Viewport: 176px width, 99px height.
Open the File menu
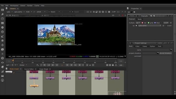[2, 5]
